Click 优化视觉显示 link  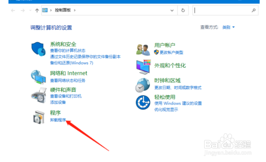pyautogui.click(x=166, y=110)
